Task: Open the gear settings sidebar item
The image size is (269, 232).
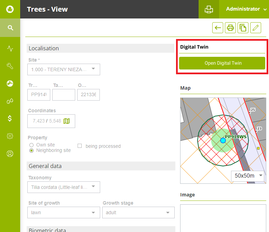Action: pos(10,136)
